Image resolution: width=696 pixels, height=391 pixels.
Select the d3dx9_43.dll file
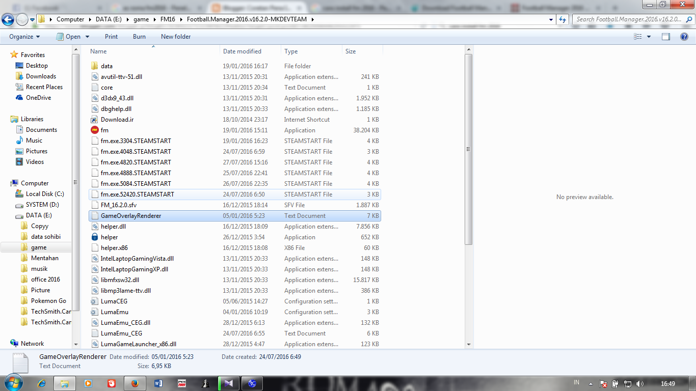117,98
